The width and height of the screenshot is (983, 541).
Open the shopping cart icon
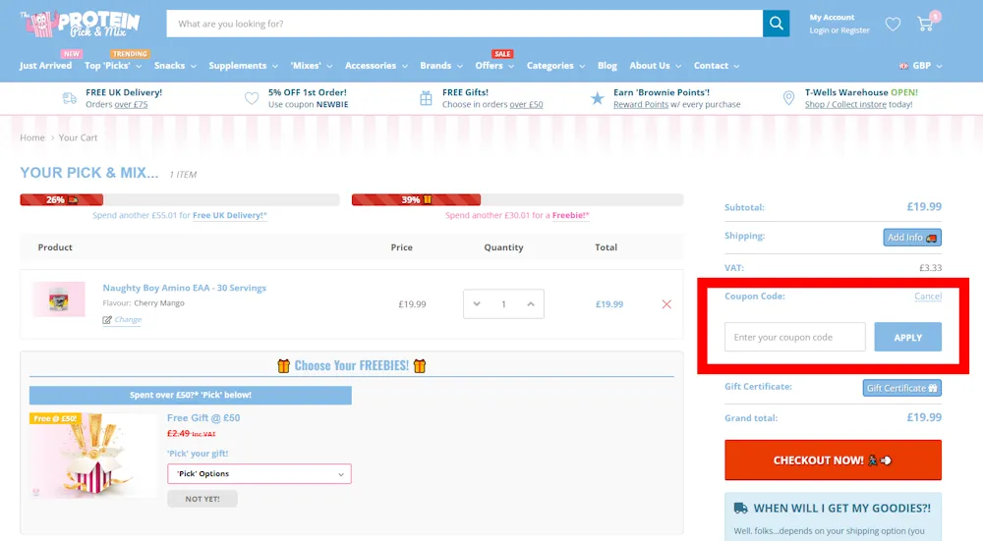tap(925, 24)
